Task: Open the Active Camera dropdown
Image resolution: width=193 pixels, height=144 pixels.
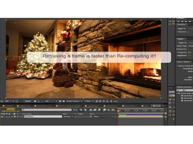Action: tap(74, 101)
